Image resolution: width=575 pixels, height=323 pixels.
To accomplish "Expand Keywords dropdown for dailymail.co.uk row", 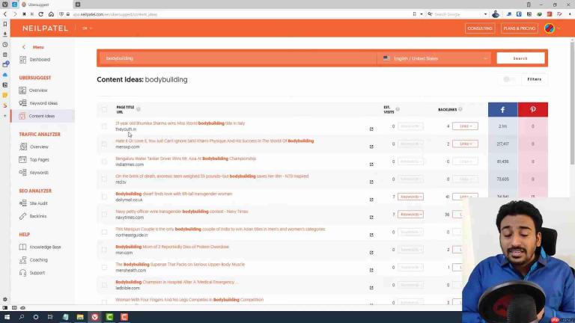I will click(x=410, y=197).
